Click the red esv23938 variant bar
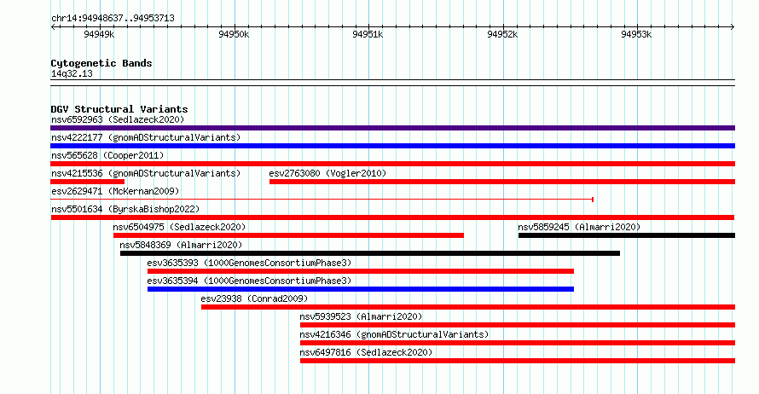The height and width of the screenshot is (394, 759). [x=468, y=307]
